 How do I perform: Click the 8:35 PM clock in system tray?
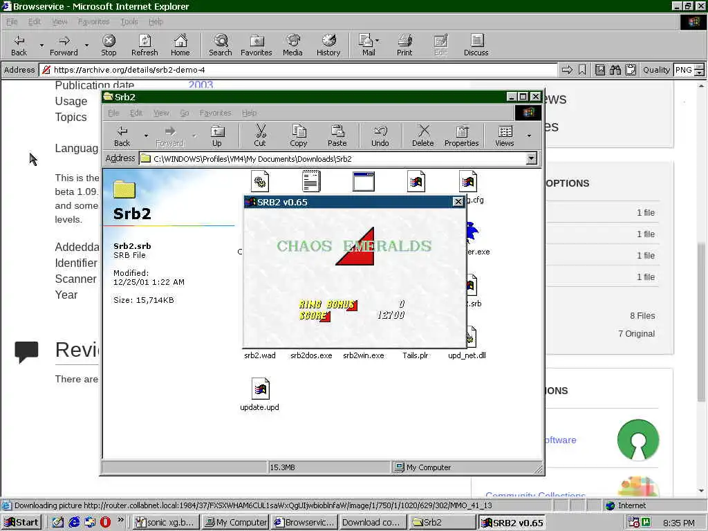pos(679,523)
